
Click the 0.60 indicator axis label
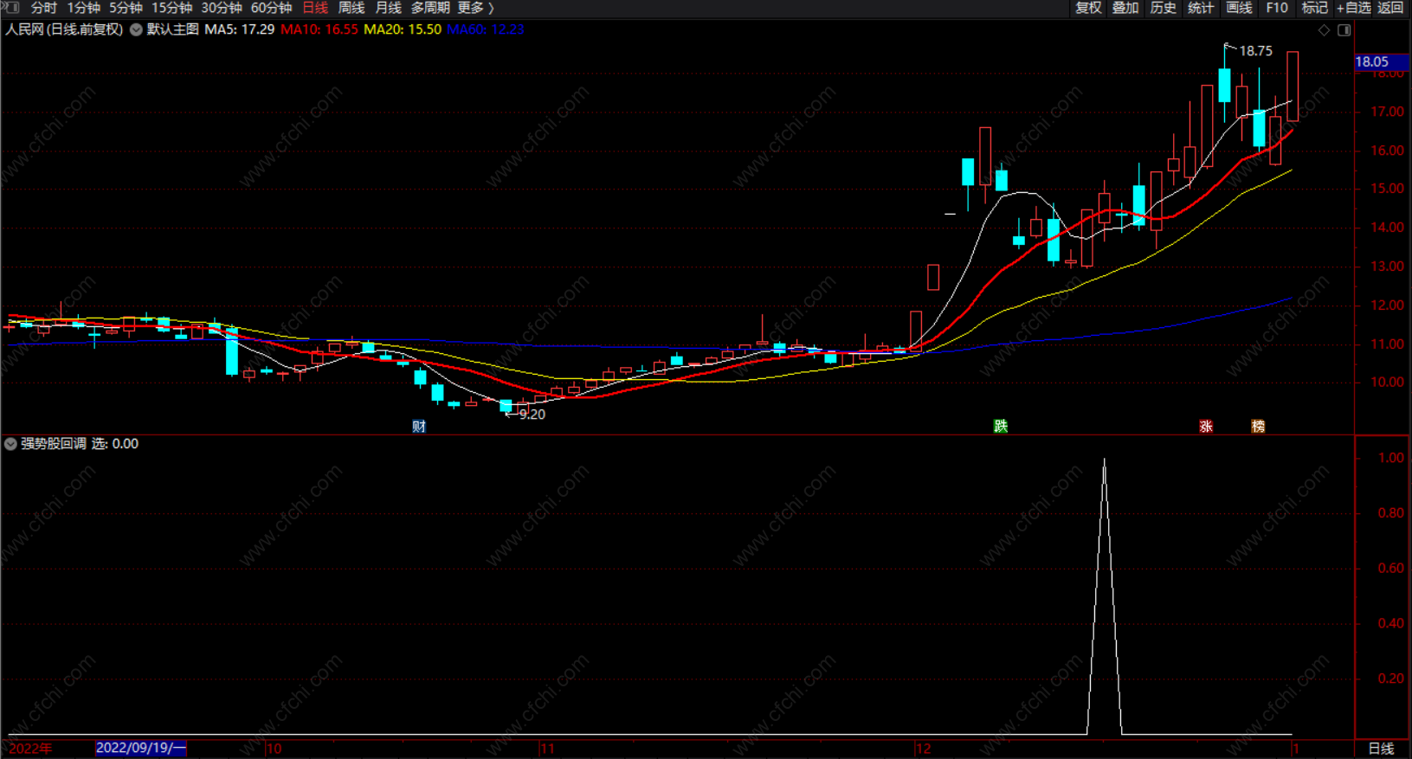point(1391,568)
